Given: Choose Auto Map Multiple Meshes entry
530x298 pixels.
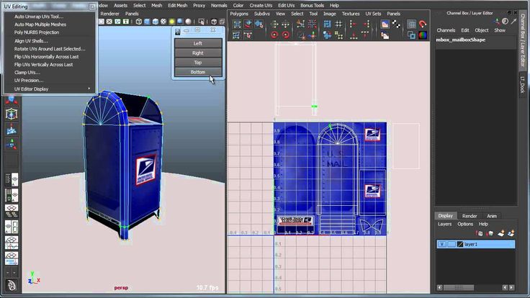Looking at the screenshot, I should coord(40,24).
